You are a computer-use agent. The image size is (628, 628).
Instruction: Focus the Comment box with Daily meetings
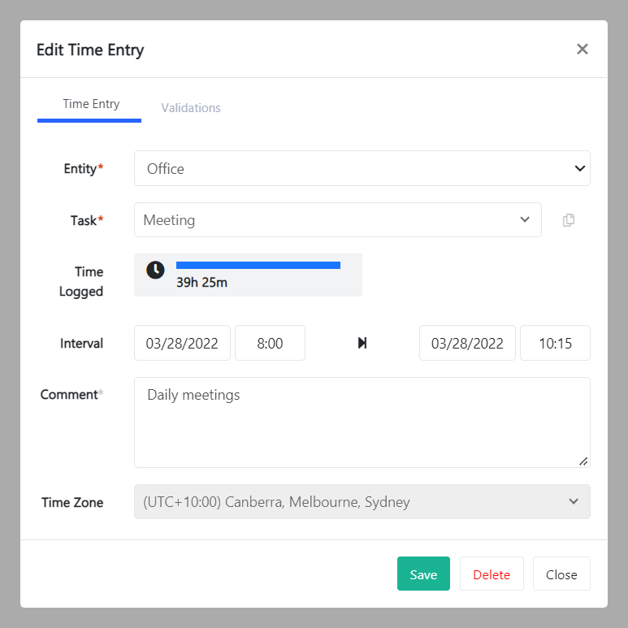(x=362, y=422)
